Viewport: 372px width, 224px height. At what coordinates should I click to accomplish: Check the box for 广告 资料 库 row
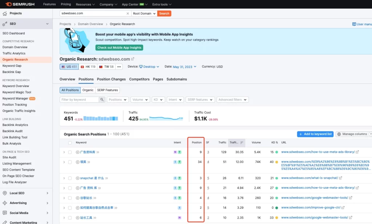[70, 188]
